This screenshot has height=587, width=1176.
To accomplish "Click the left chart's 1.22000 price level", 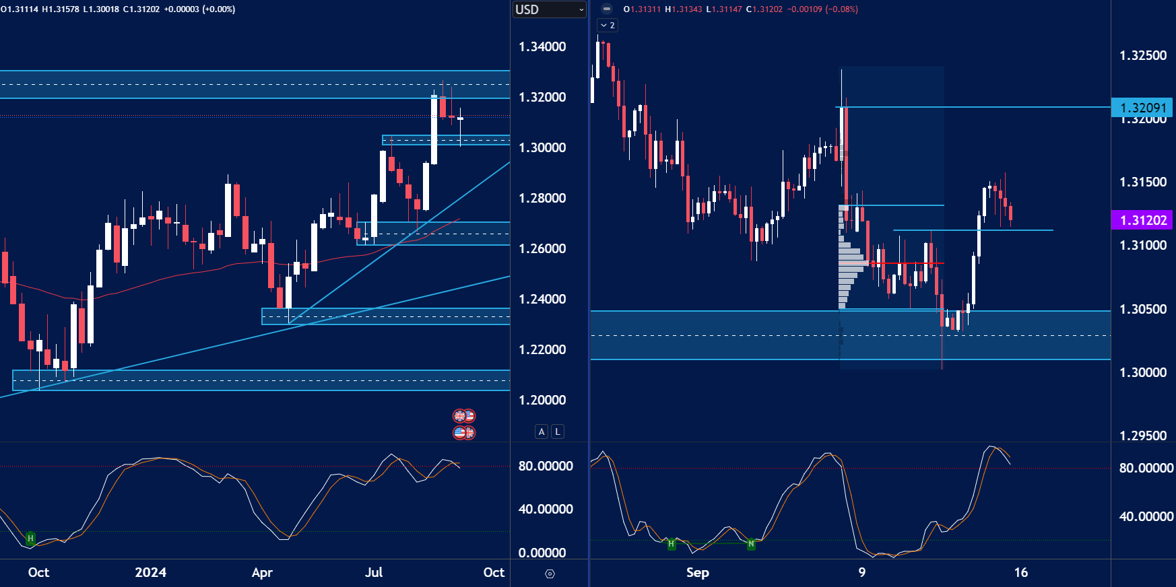I will 542,349.
